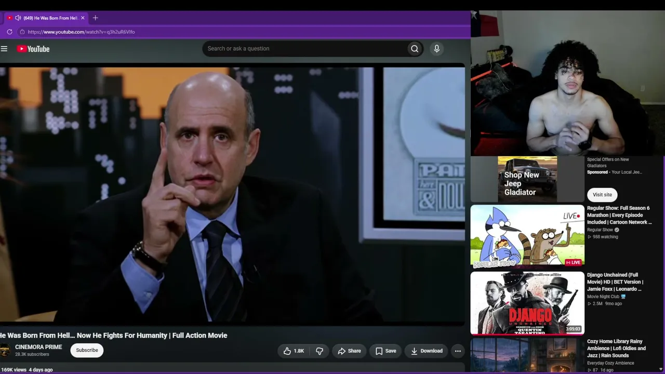Click the magnifier search button

[415, 49]
